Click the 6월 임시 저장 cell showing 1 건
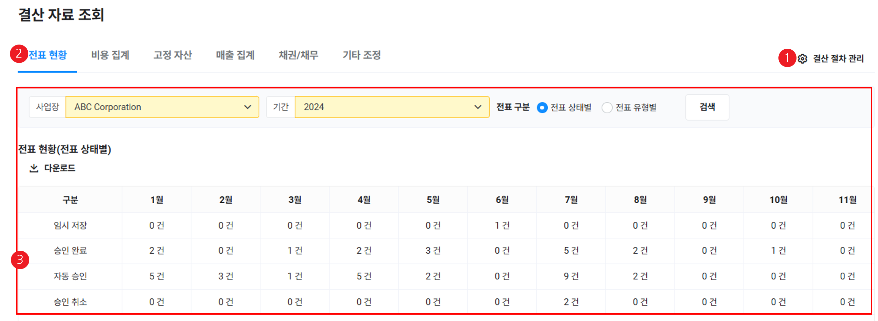 [x=502, y=225]
